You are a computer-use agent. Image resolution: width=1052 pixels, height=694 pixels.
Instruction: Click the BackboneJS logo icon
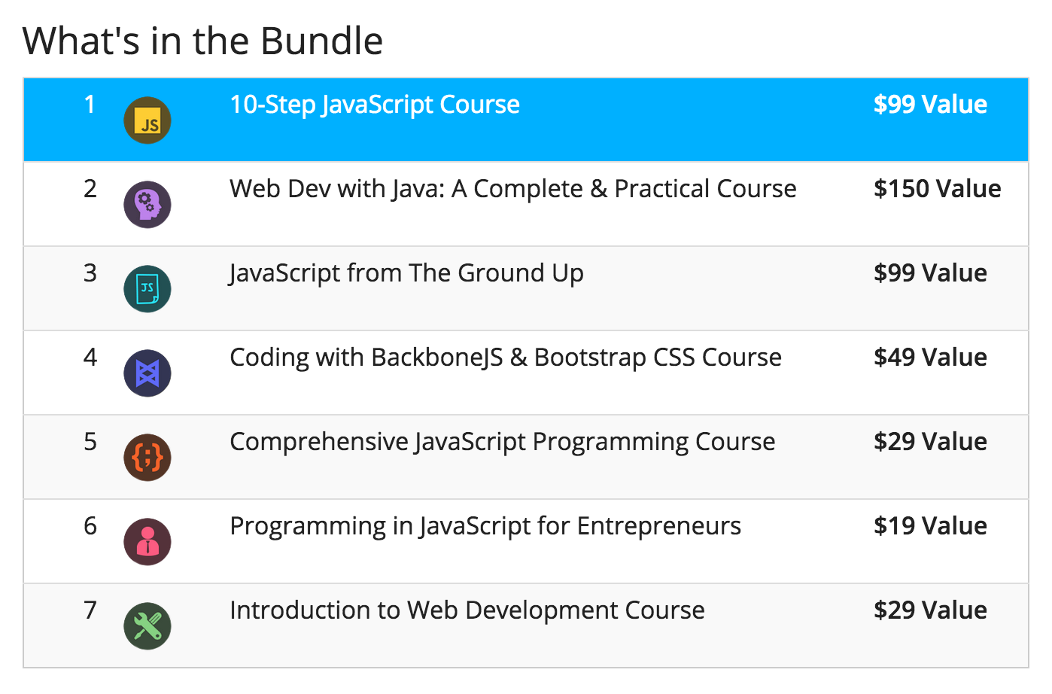point(147,373)
